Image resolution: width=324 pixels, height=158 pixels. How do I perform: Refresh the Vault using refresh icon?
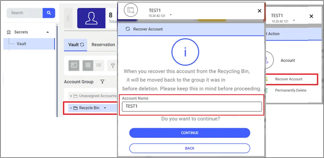point(82,45)
